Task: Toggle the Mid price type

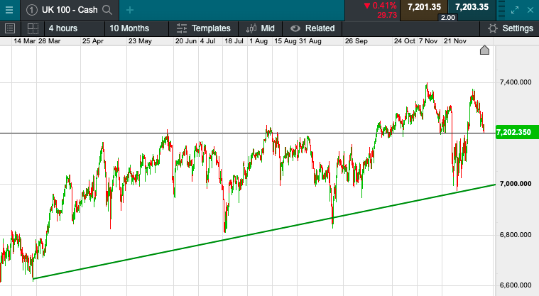Action: 261,28
